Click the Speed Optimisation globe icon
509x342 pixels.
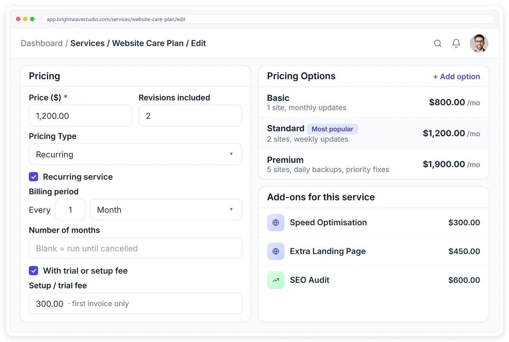pos(276,222)
